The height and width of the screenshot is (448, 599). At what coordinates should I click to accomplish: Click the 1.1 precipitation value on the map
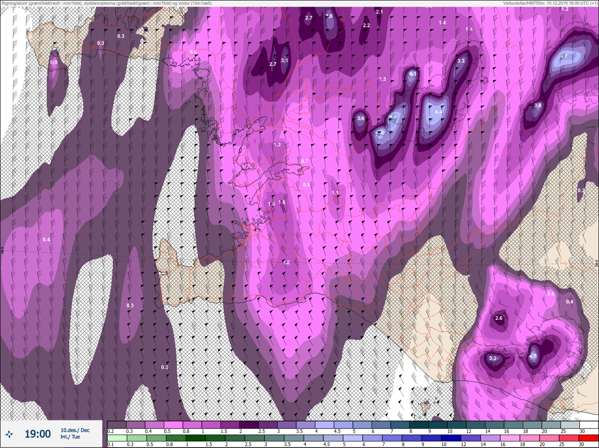pos(335,193)
